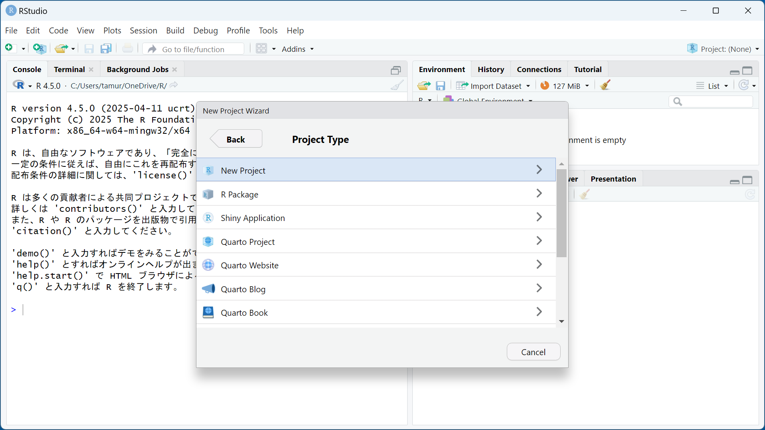Expand the Import Dataset dropdown

click(x=496, y=86)
